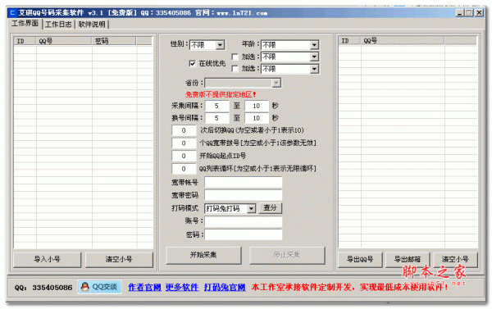The height and width of the screenshot is (309, 492).
Task: Click the 密码 column header in left list
Action: click(114, 41)
